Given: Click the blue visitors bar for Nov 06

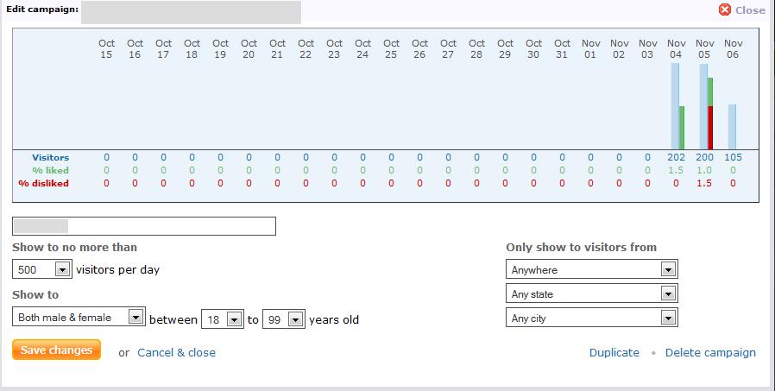Looking at the screenshot, I should 732,127.
